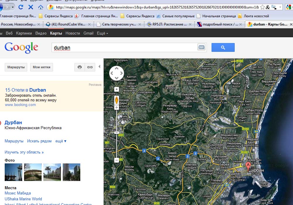
Task: Click the Мои метки button
Action: 42,67
